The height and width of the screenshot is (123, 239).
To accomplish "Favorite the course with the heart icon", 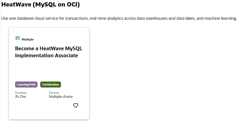I will 76,105.
